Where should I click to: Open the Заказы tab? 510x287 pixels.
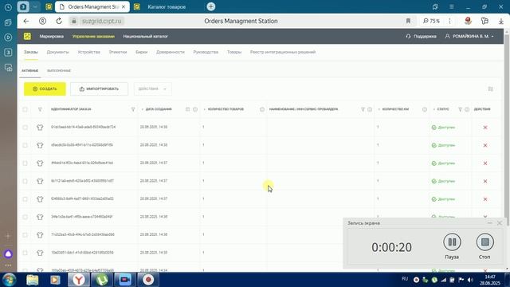coord(31,52)
